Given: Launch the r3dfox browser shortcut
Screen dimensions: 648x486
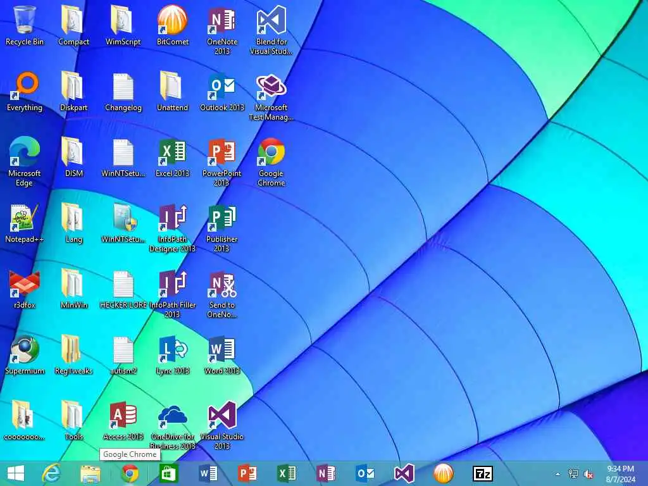Looking at the screenshot, I should tap(25, 289).
